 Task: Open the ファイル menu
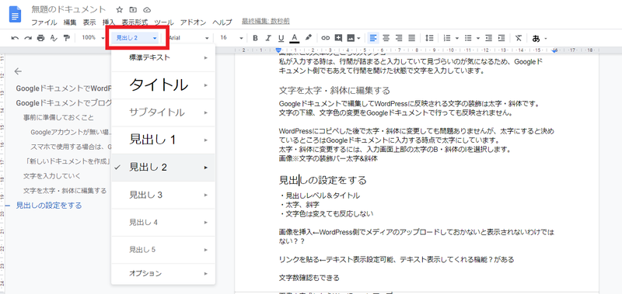(x=44, y=22)
